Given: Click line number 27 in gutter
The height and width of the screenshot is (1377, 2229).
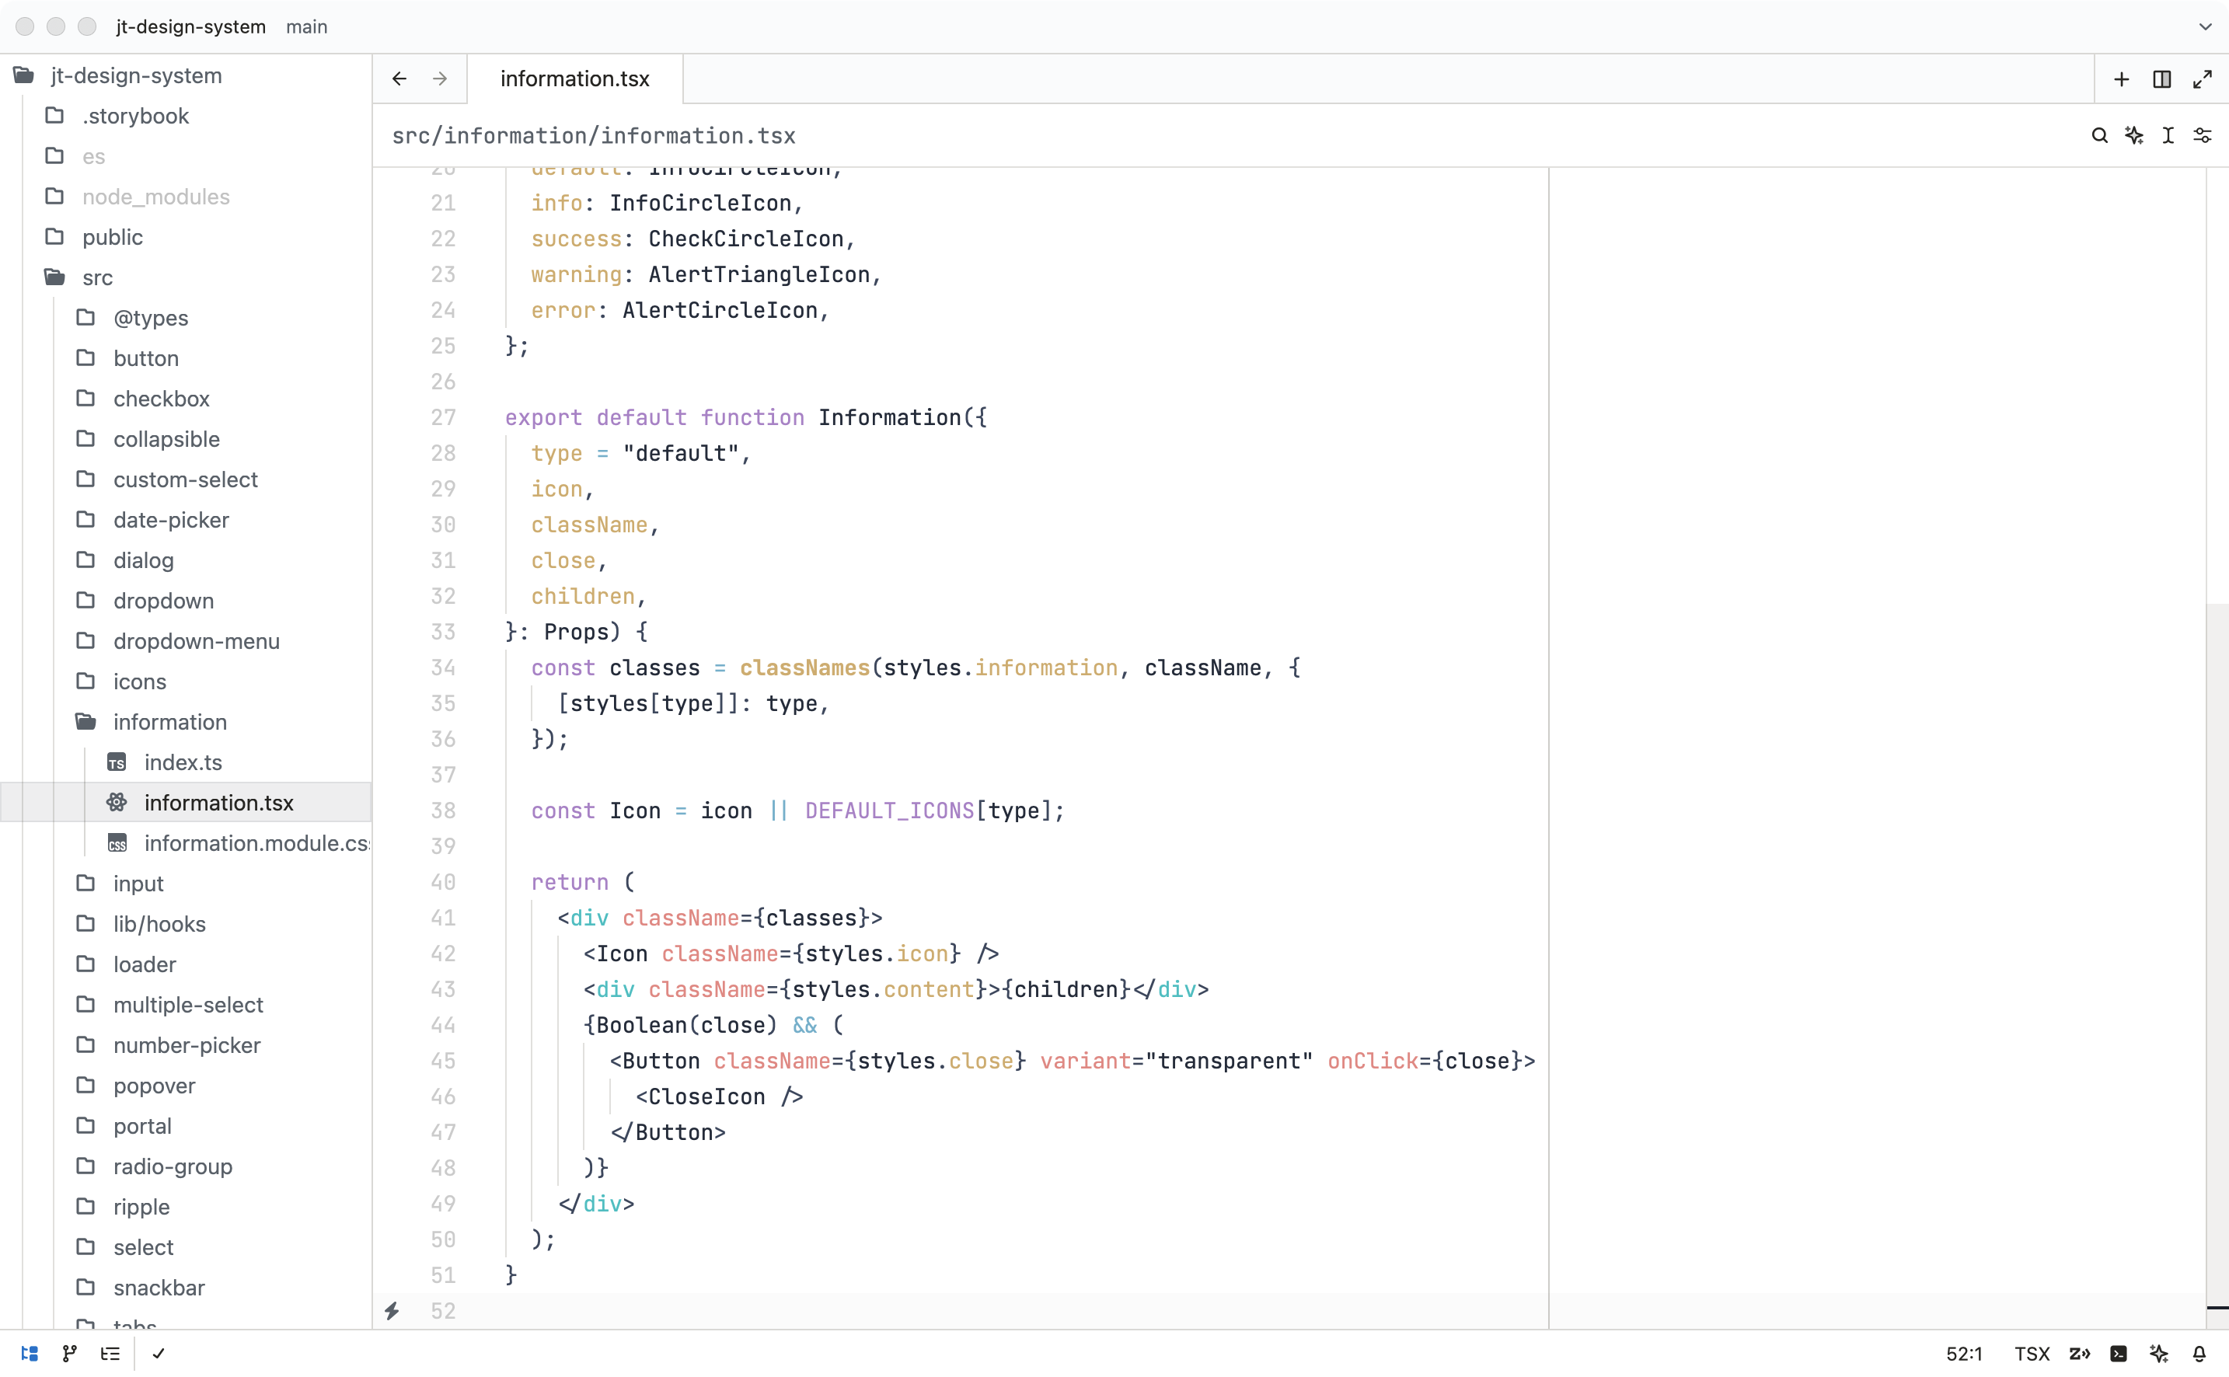Looking at the screenshot, I should pos(443,417).
